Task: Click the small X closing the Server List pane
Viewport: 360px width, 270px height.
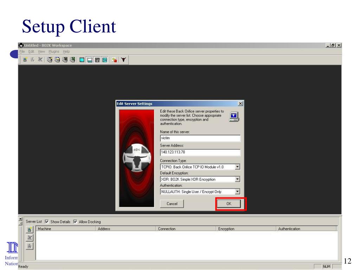Action: pyautogui.click(x=20, y=219)
